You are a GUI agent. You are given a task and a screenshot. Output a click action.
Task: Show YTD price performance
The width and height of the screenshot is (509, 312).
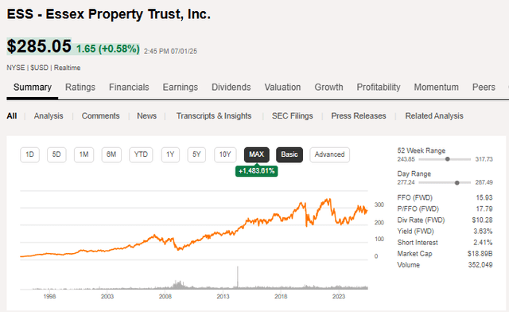pyautogui.click(x=141, y=154)
